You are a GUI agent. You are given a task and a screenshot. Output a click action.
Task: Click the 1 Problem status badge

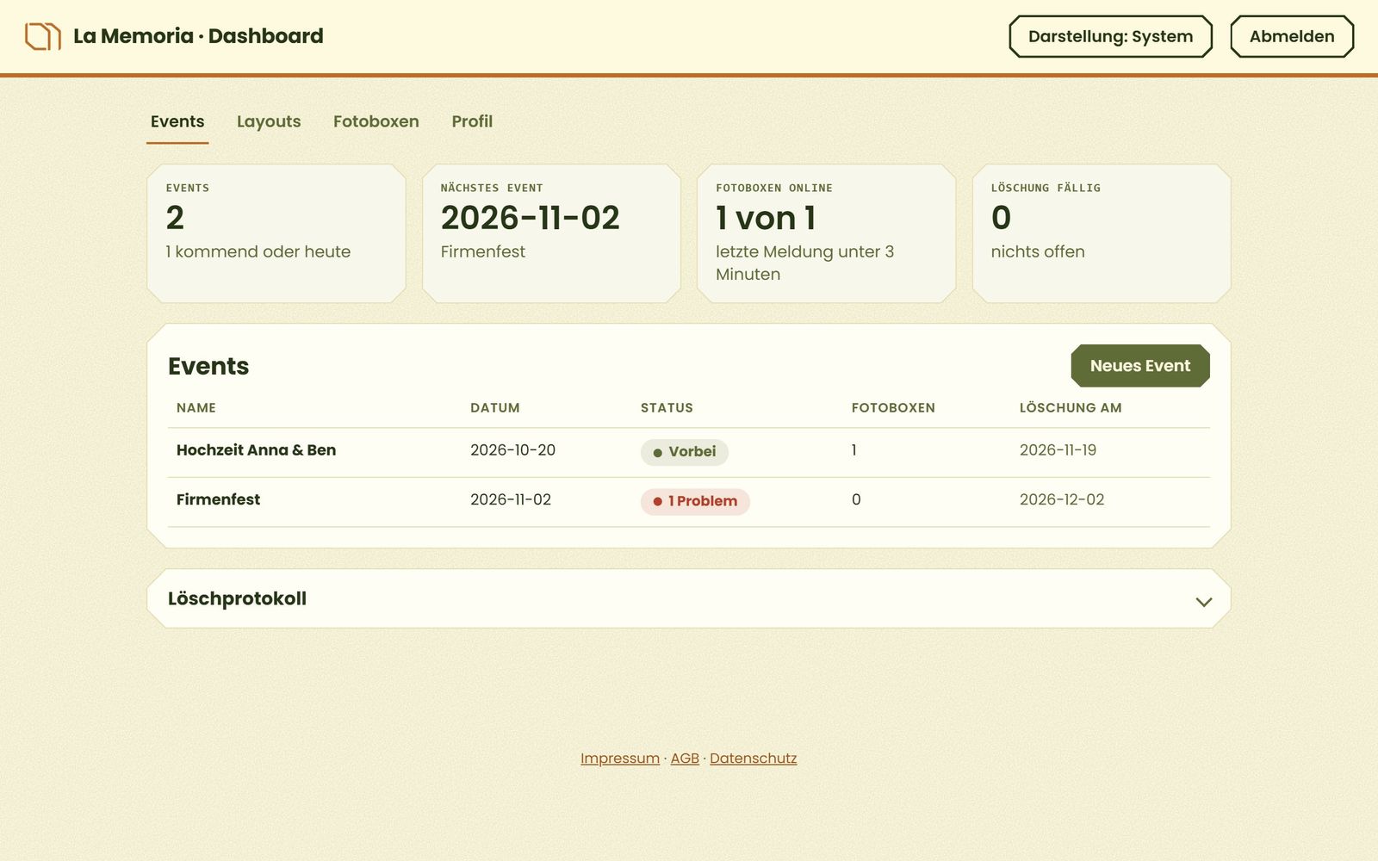(695, 501)
